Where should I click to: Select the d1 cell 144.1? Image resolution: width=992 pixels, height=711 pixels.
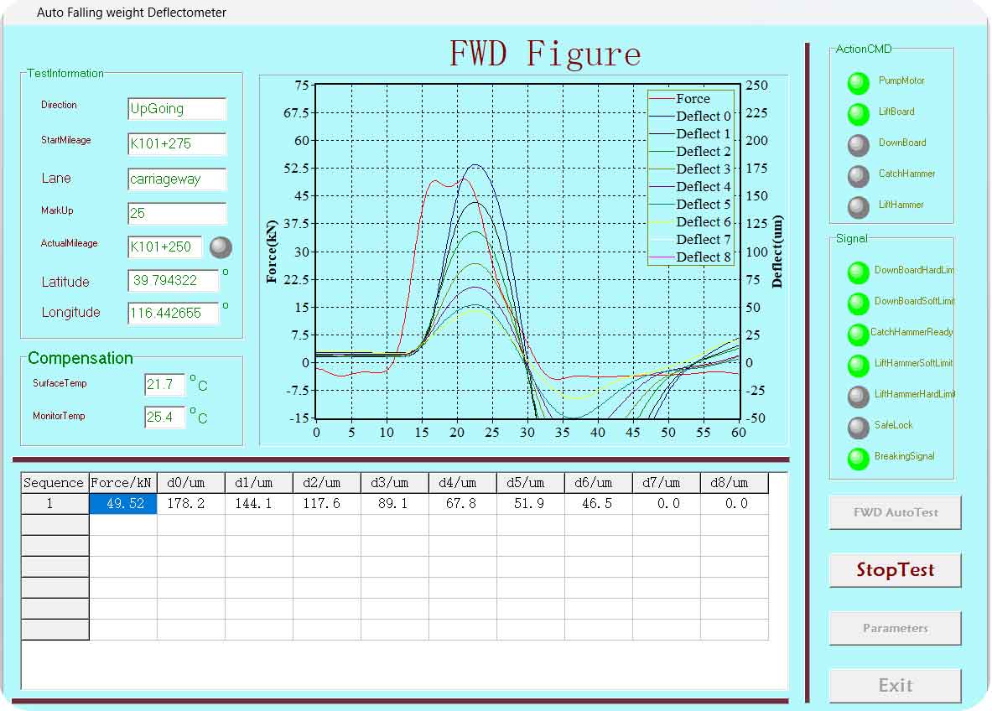(x=259, y=504)
